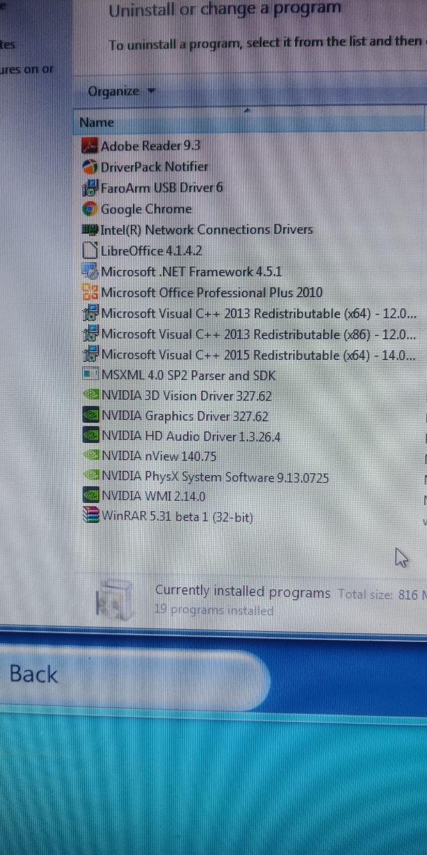Select the FaroArm USB Driver 6 entry
Viewport: 427px width, 855px height.
pyautogui.click(x=161, y=188)
